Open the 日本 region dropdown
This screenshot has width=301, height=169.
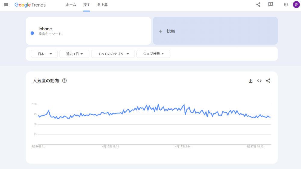[x=44, y=54]
